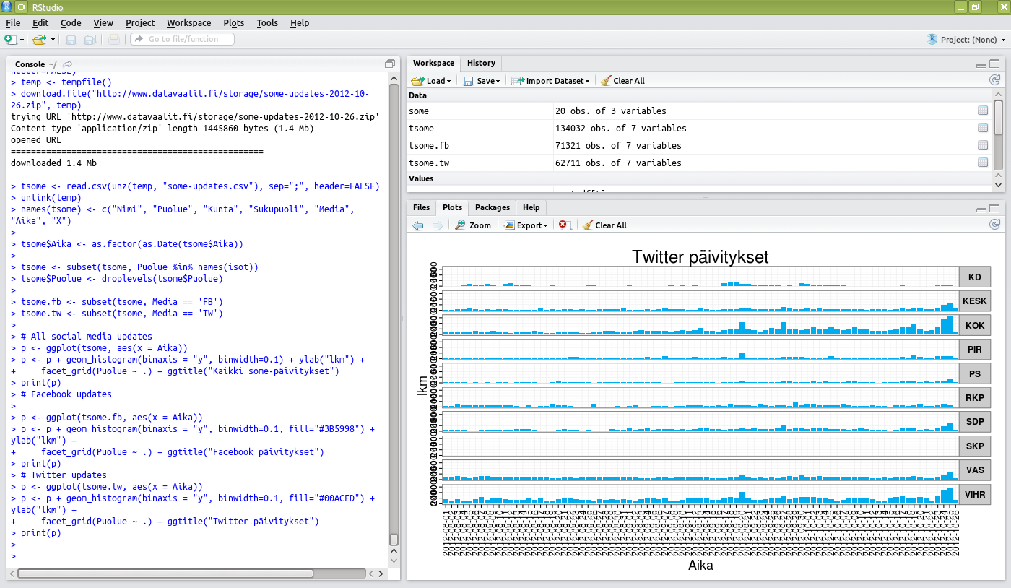Expand the Load dropdown

pyautogui.click(x=431, y=81)
